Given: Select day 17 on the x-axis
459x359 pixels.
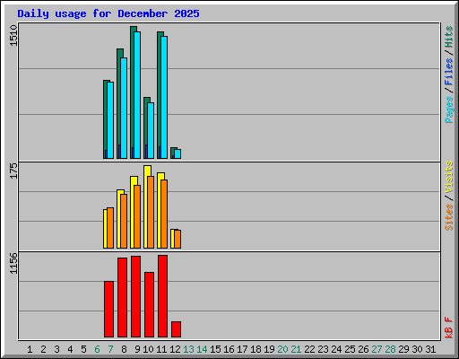Looking at the screenshot, I should pos(242,349).
